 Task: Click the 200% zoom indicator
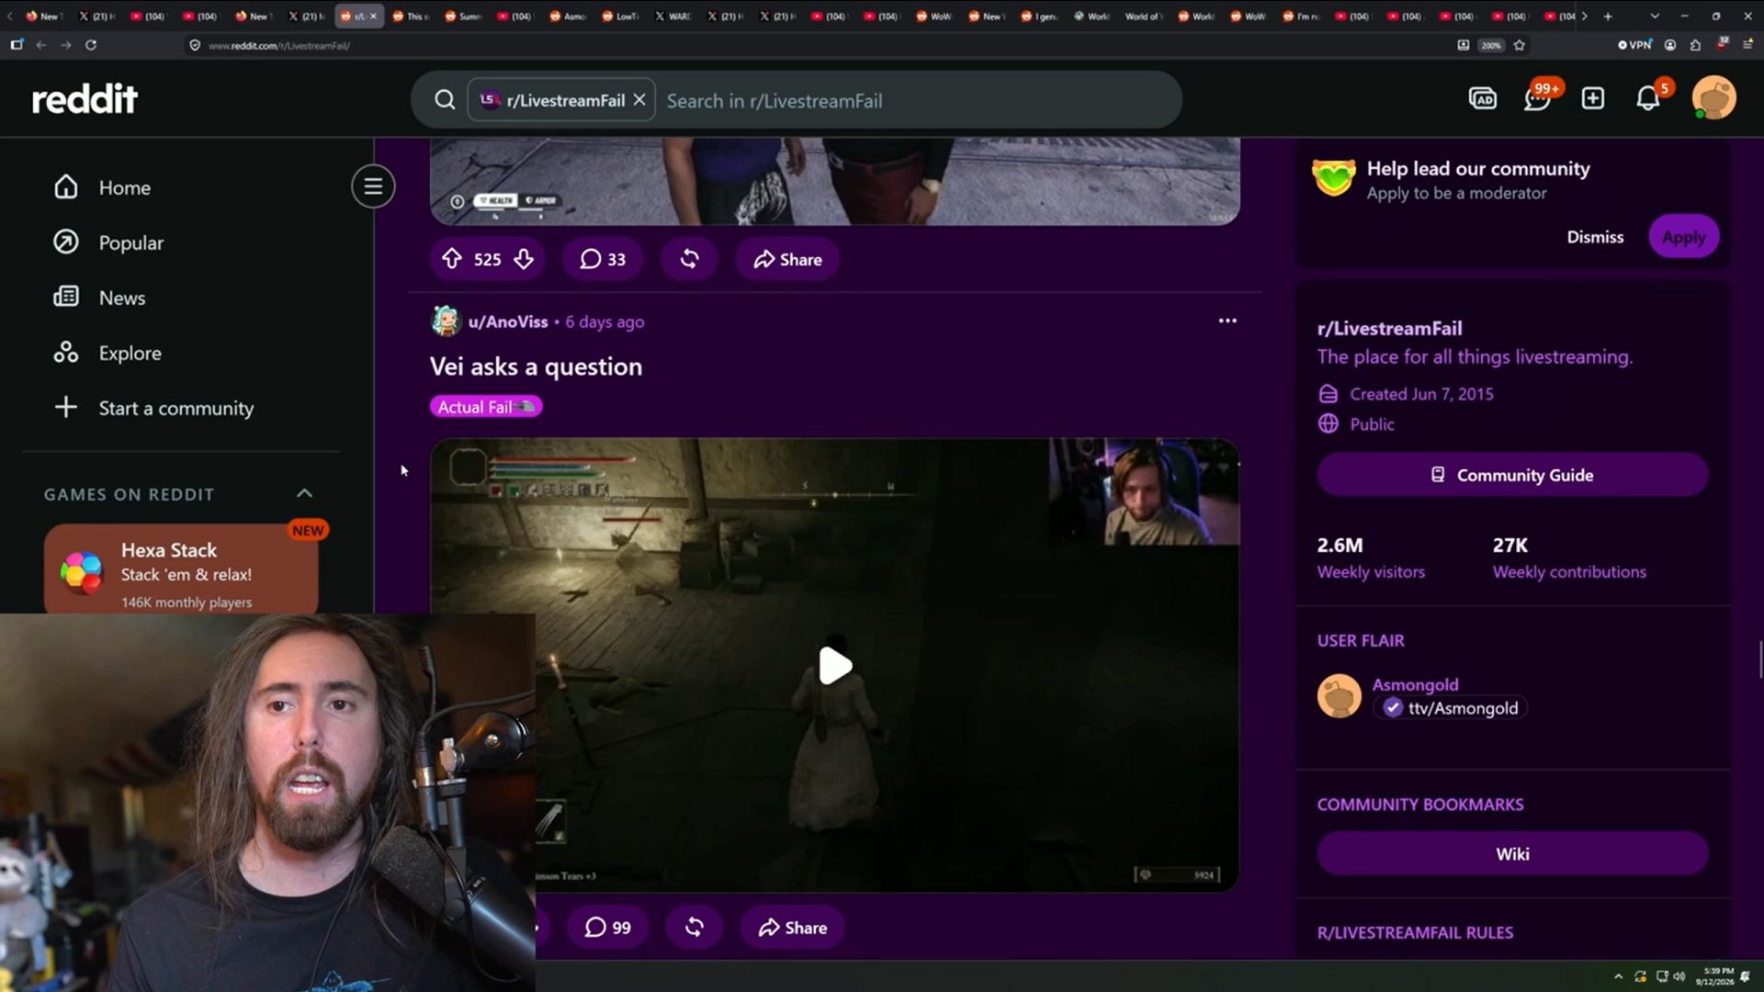point(1491,45)
